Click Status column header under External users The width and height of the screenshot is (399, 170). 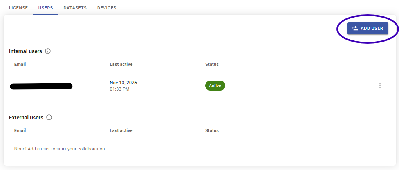point(212,130)
